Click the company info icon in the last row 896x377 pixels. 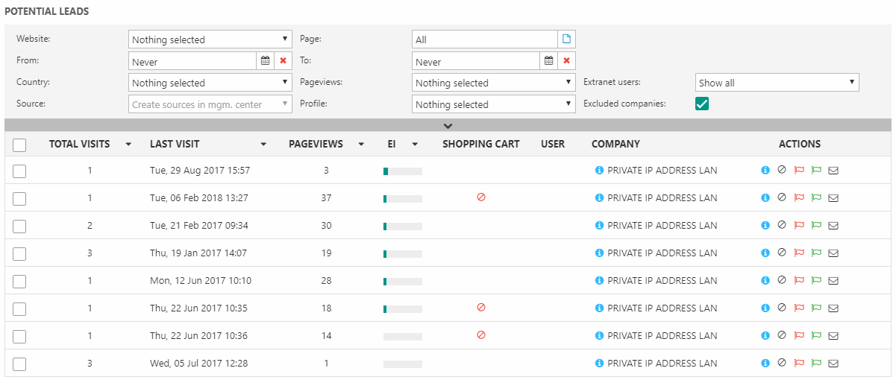click(599, 363)
